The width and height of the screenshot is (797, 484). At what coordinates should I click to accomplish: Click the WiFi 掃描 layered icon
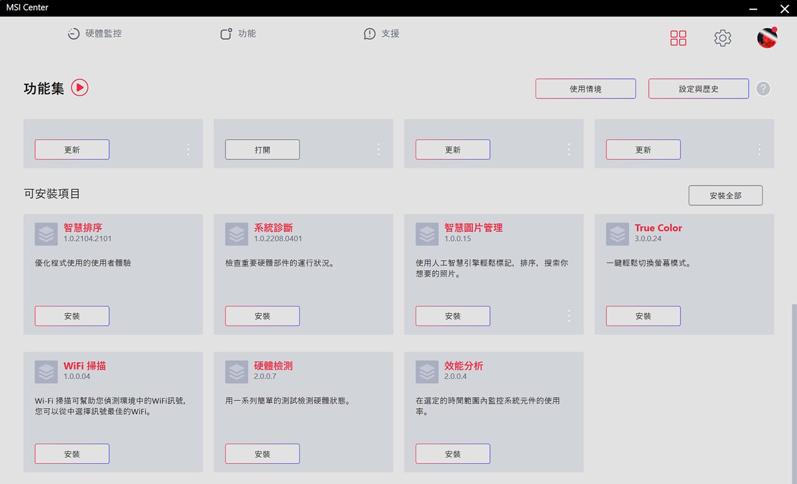(46, 372)
